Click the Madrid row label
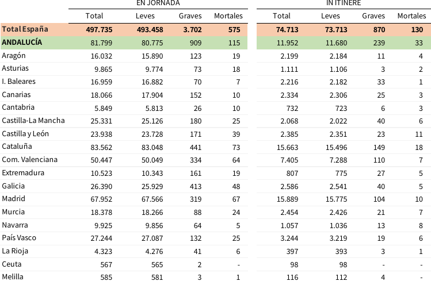This screenshot has width=431, height=281. pyautogui.click(x=13, y=199)
